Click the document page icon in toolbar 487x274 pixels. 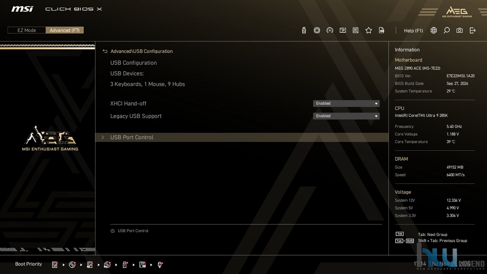[x=382, y=30]
